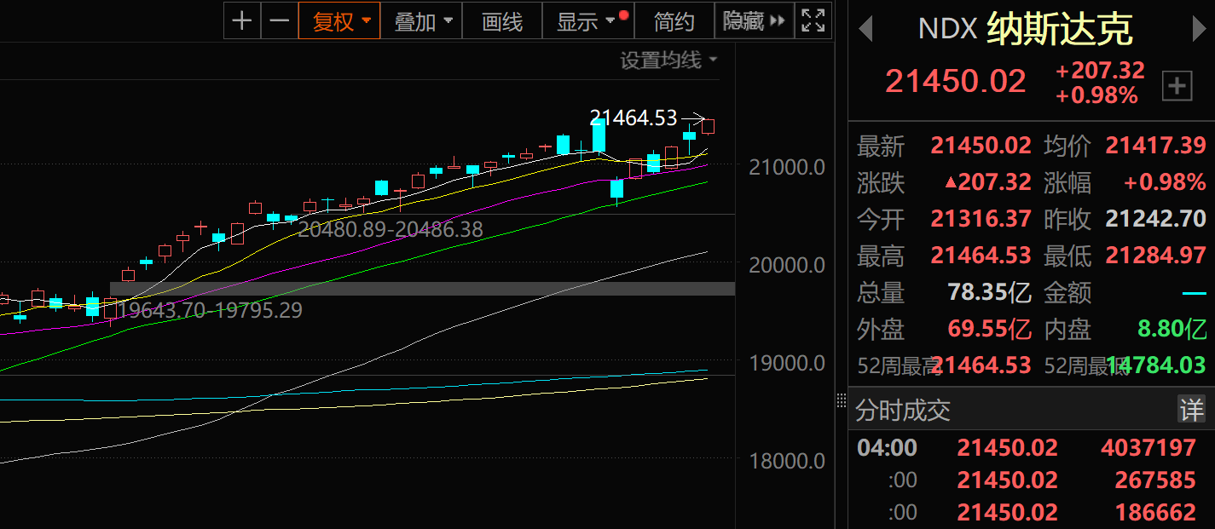Select the 21464.53 high price label on chart

click(x=633, y=118)
